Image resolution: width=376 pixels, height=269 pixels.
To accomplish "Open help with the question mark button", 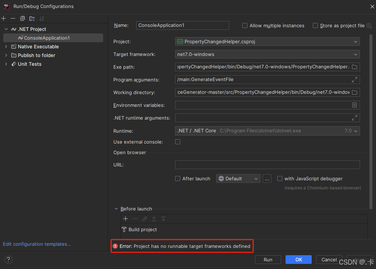I will click(x=8, y=260).
